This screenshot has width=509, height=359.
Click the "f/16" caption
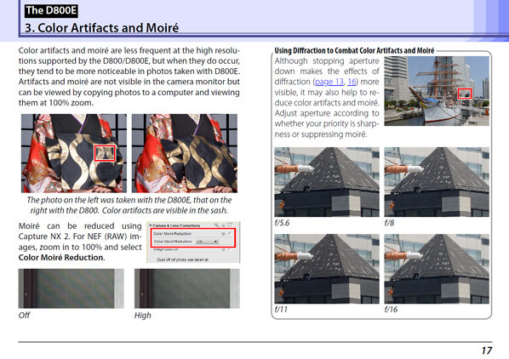(391, 310)
